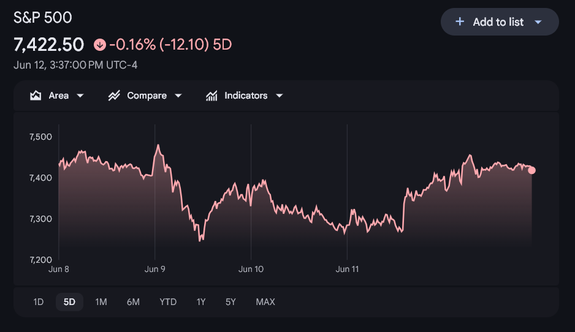Expand the Indicators dropdown arrow
This screenshot has height=332, width=575.
click(x=280, y=96)
